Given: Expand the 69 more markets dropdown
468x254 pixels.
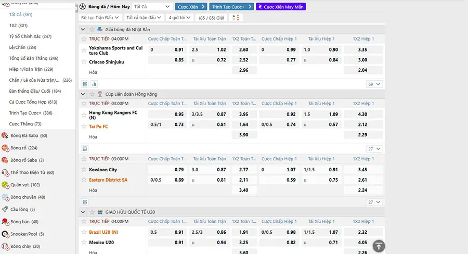Looking at the screenshot, I should [374, 84].
